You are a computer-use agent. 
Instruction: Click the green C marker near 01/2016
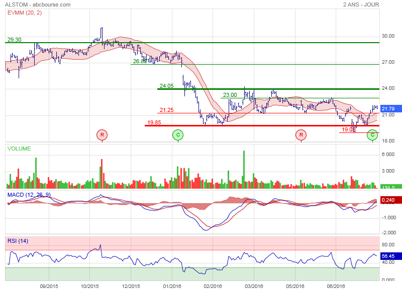click(x=178, y=135)
